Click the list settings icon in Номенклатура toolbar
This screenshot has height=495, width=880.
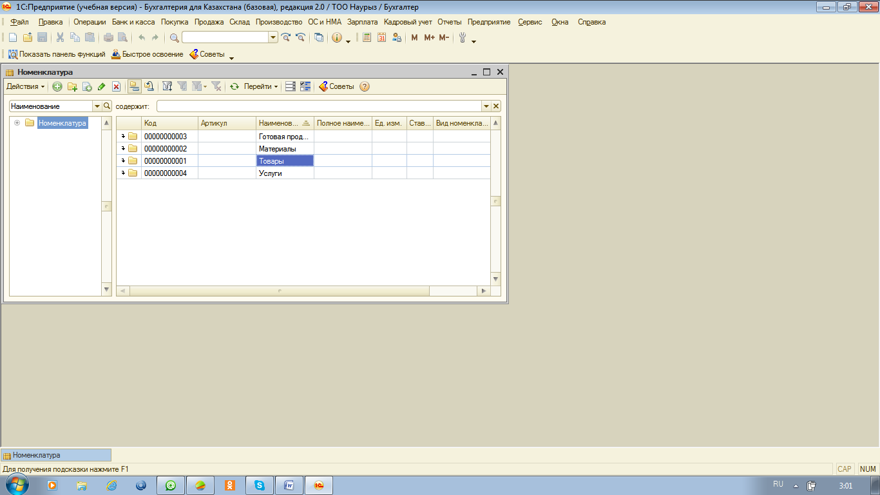pyautogui.click(x=291, y=86)
